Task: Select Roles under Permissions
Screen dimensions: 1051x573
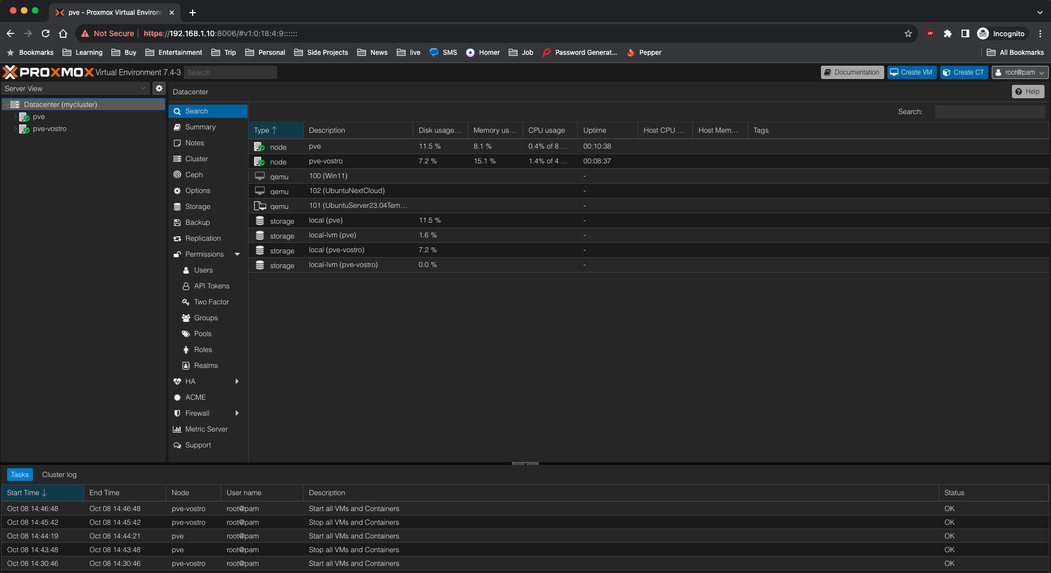Action: [208, 349]
